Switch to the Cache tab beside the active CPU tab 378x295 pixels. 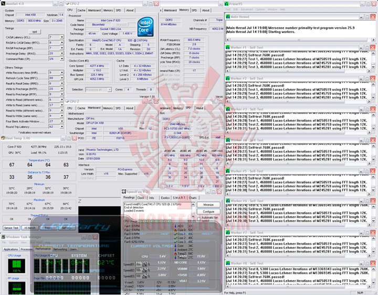(81, 10)
